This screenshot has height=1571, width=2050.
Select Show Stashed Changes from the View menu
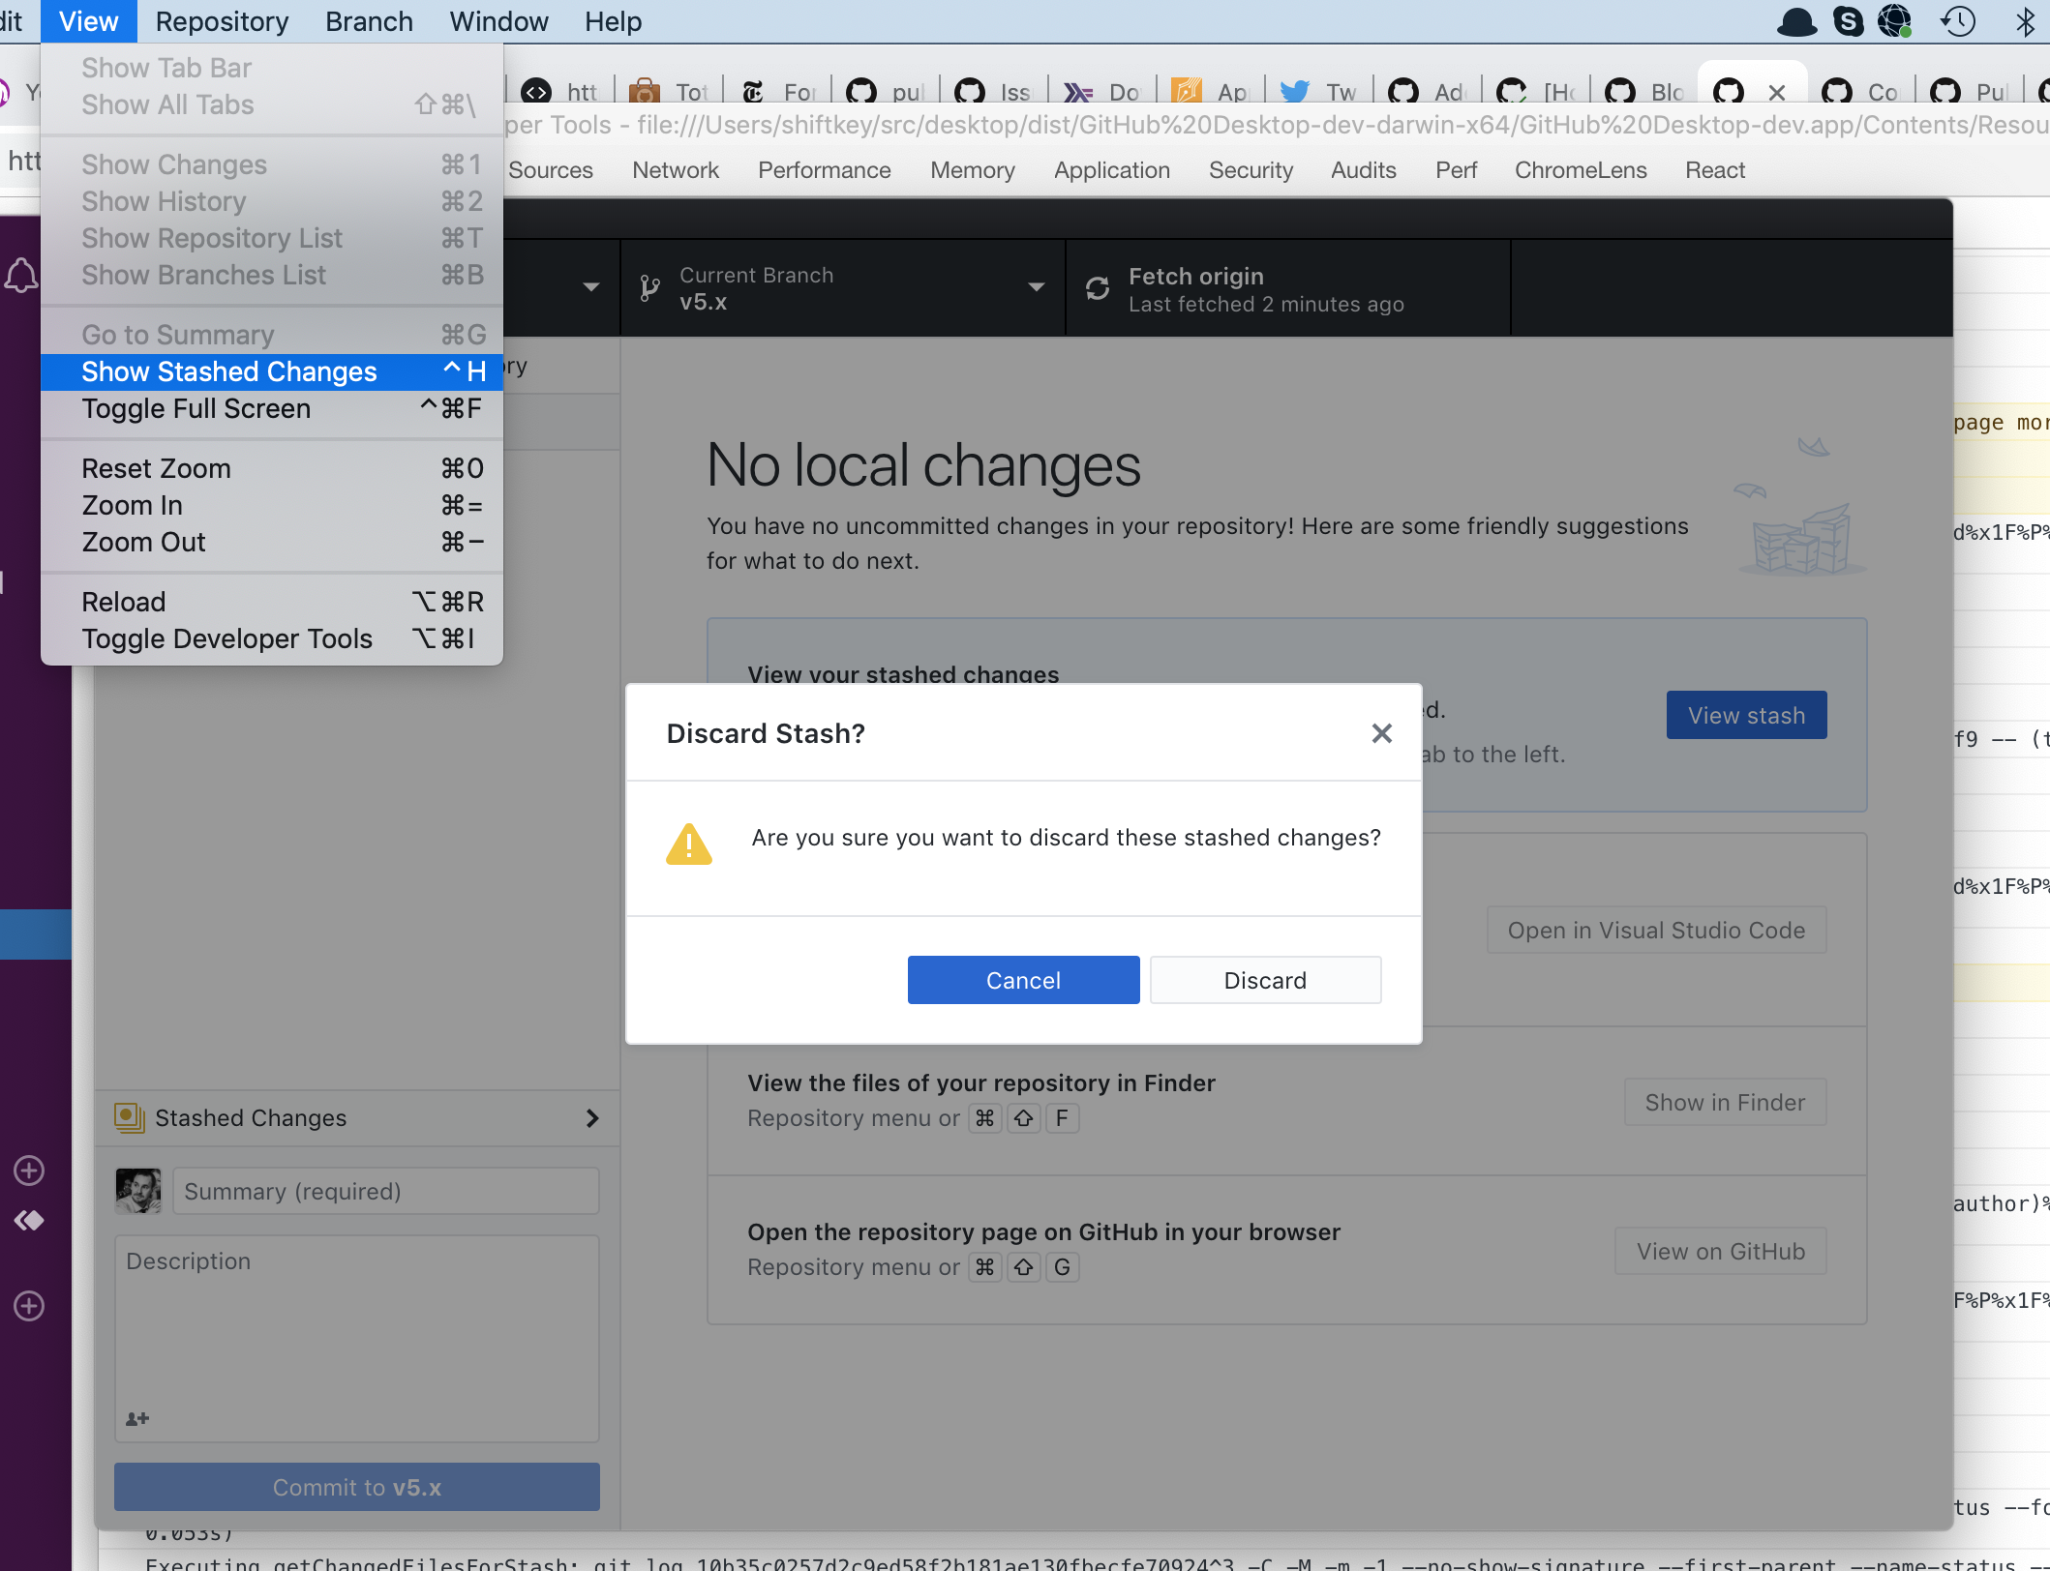point(228,371)
